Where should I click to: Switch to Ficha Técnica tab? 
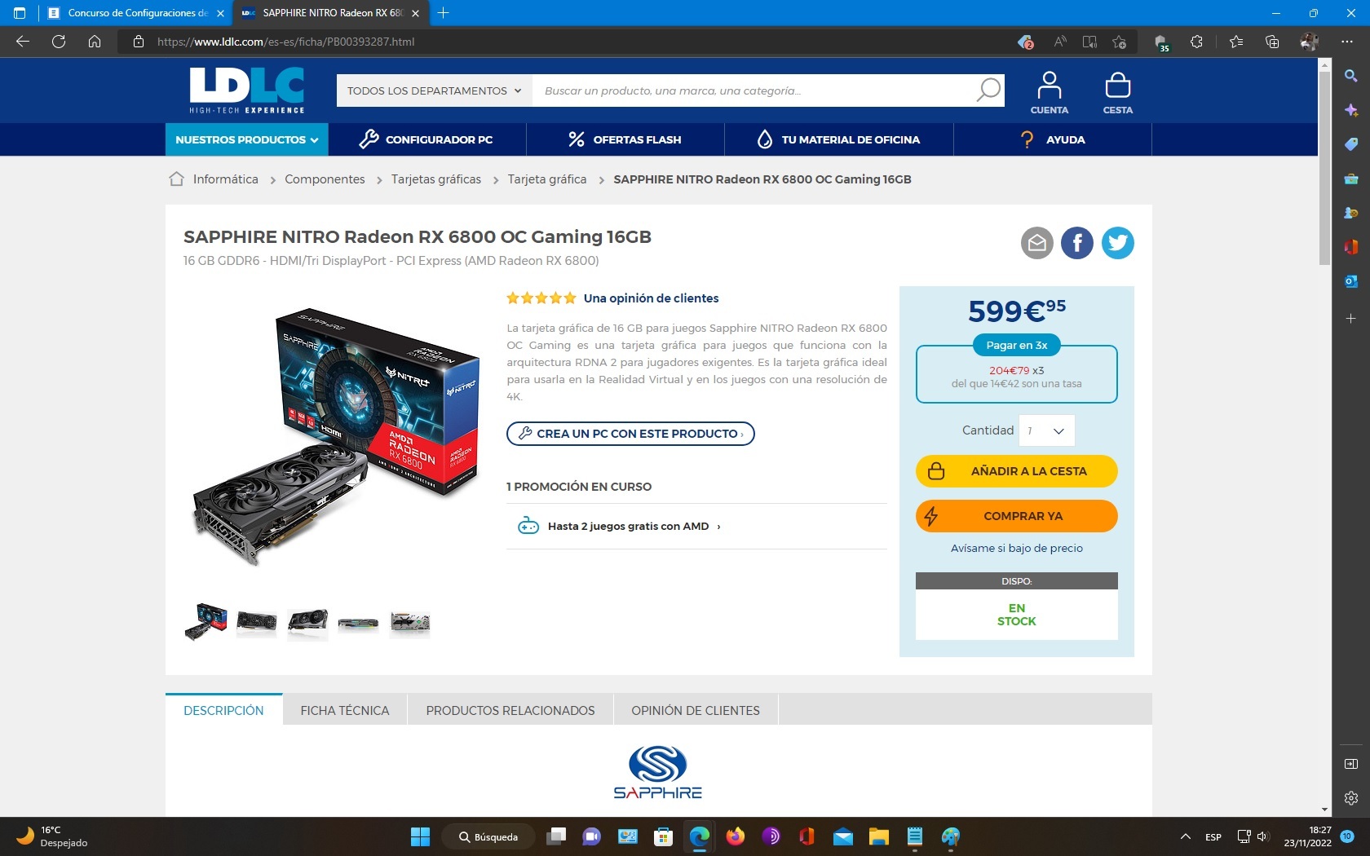[344, 710]
